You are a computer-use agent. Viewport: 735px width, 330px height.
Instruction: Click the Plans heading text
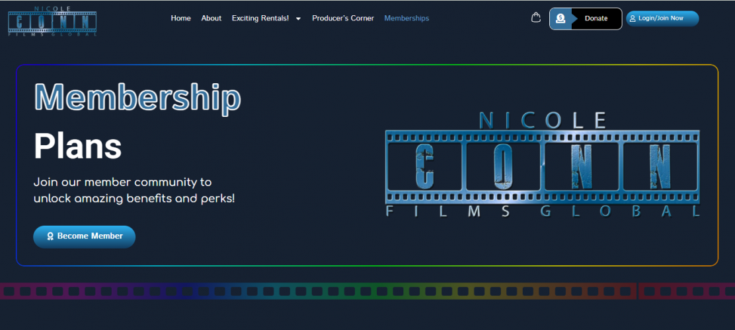(78, 147)
